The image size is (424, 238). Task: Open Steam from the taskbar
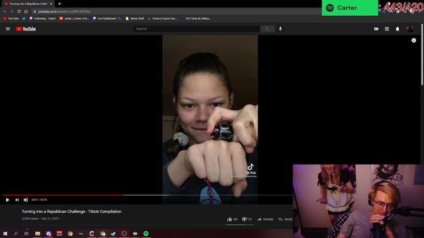point(113,233)
